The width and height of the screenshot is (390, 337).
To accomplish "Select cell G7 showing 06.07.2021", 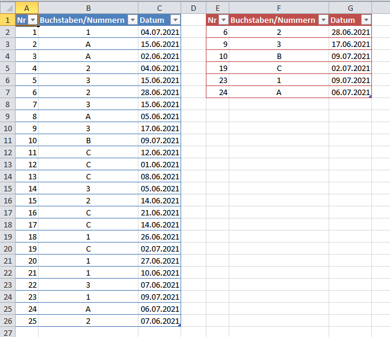I will point(350,92).
